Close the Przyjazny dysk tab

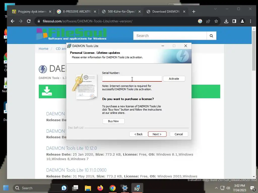point(50,12)
